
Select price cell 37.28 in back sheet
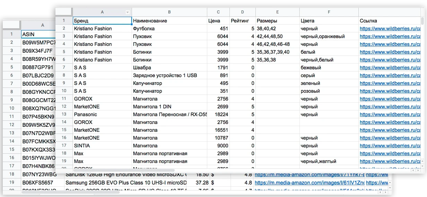[x=199, y=182]
